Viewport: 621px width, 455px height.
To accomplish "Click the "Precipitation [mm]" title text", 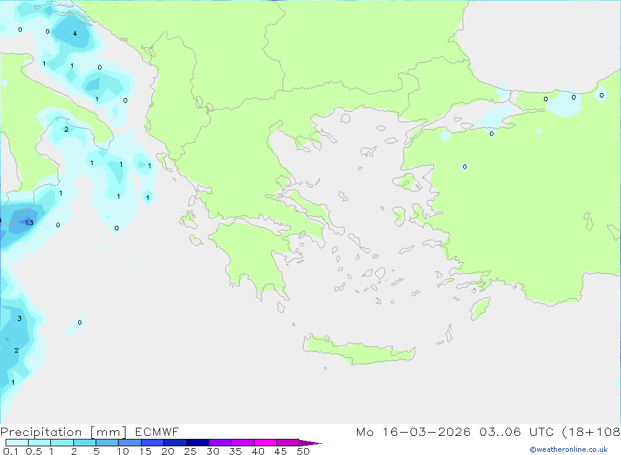I will click(x=63, y=432).
